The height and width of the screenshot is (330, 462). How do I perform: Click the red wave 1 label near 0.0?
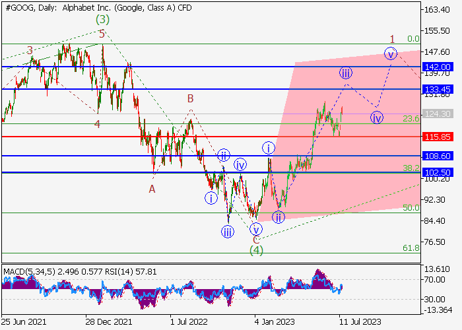pos(392,39)
